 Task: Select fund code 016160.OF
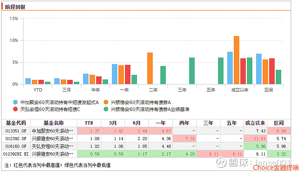pos(16,146)
